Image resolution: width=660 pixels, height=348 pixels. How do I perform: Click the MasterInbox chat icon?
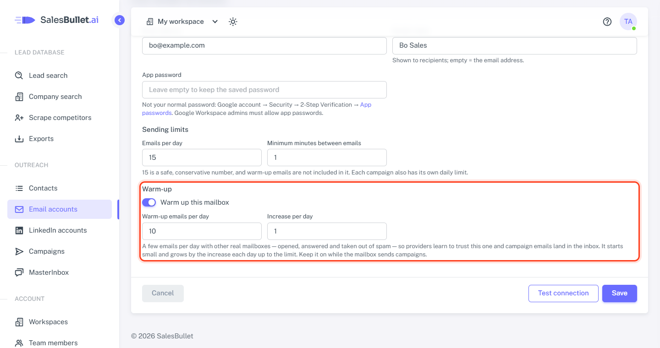click(19, 272)
